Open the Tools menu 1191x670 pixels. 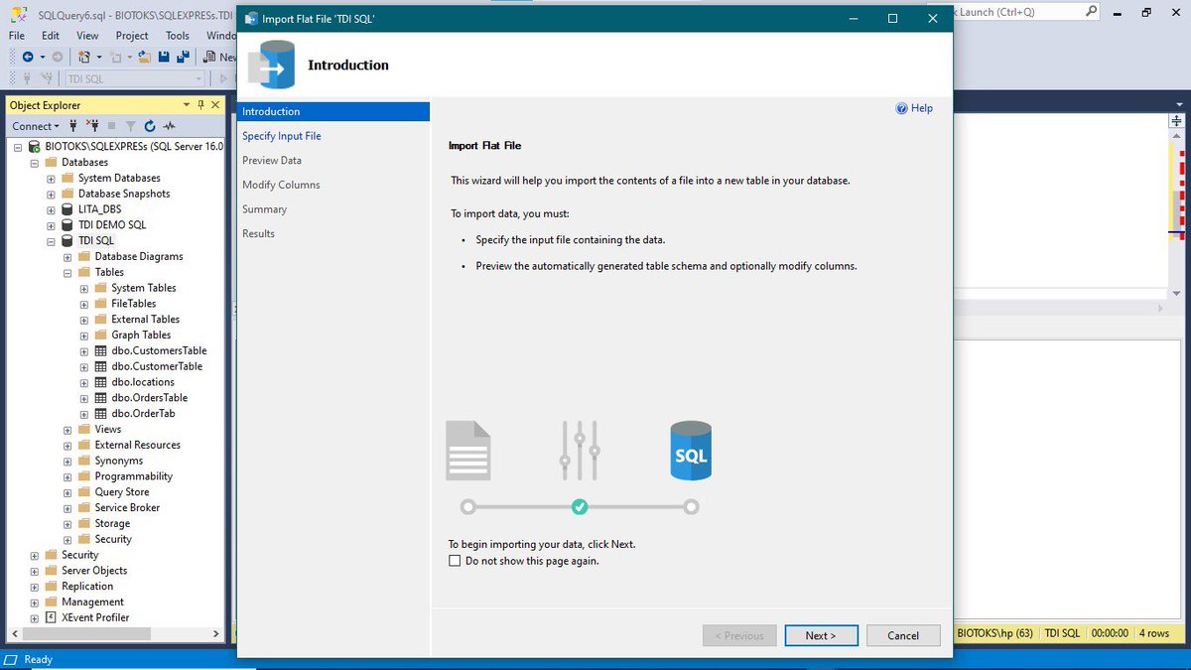(x=178, y=35)
